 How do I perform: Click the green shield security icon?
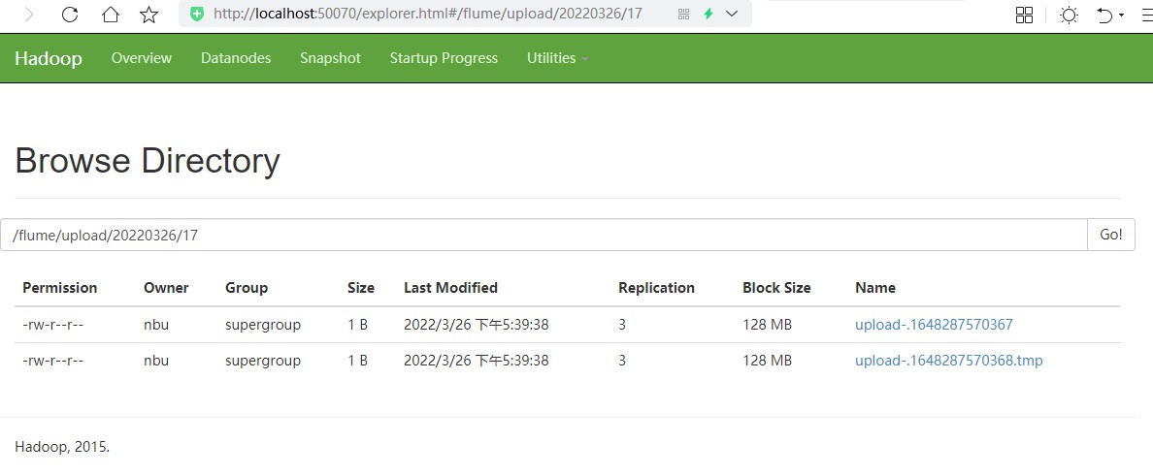[196, 14]
